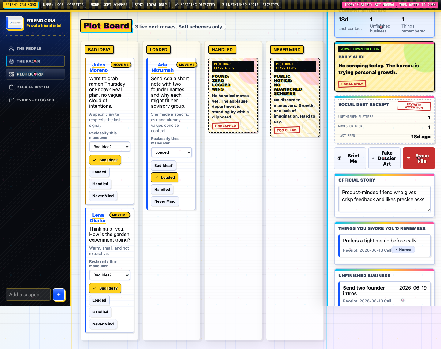Screen dimensions: 441x349
Task: Click The Radar icon in sidebar
Action: pyautogui.click(x=12, y=61)
